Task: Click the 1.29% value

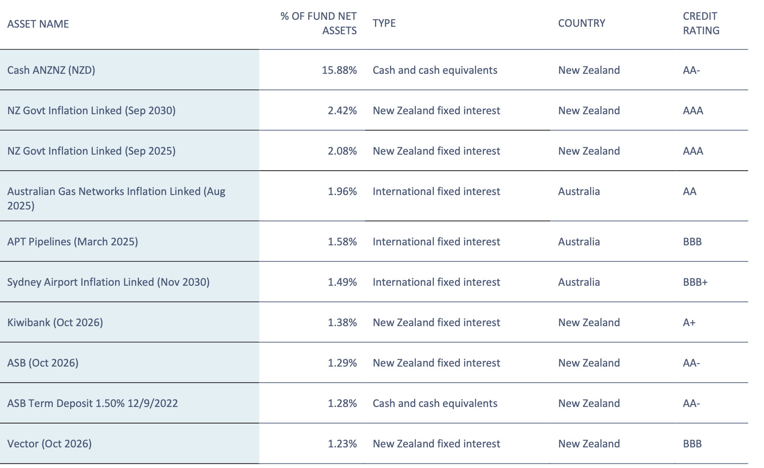Action: [342, 363]
